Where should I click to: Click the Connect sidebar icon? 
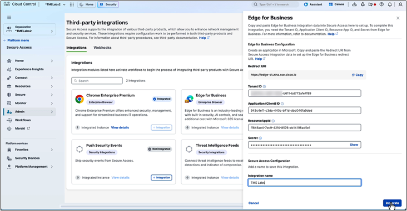pos(9,78)
